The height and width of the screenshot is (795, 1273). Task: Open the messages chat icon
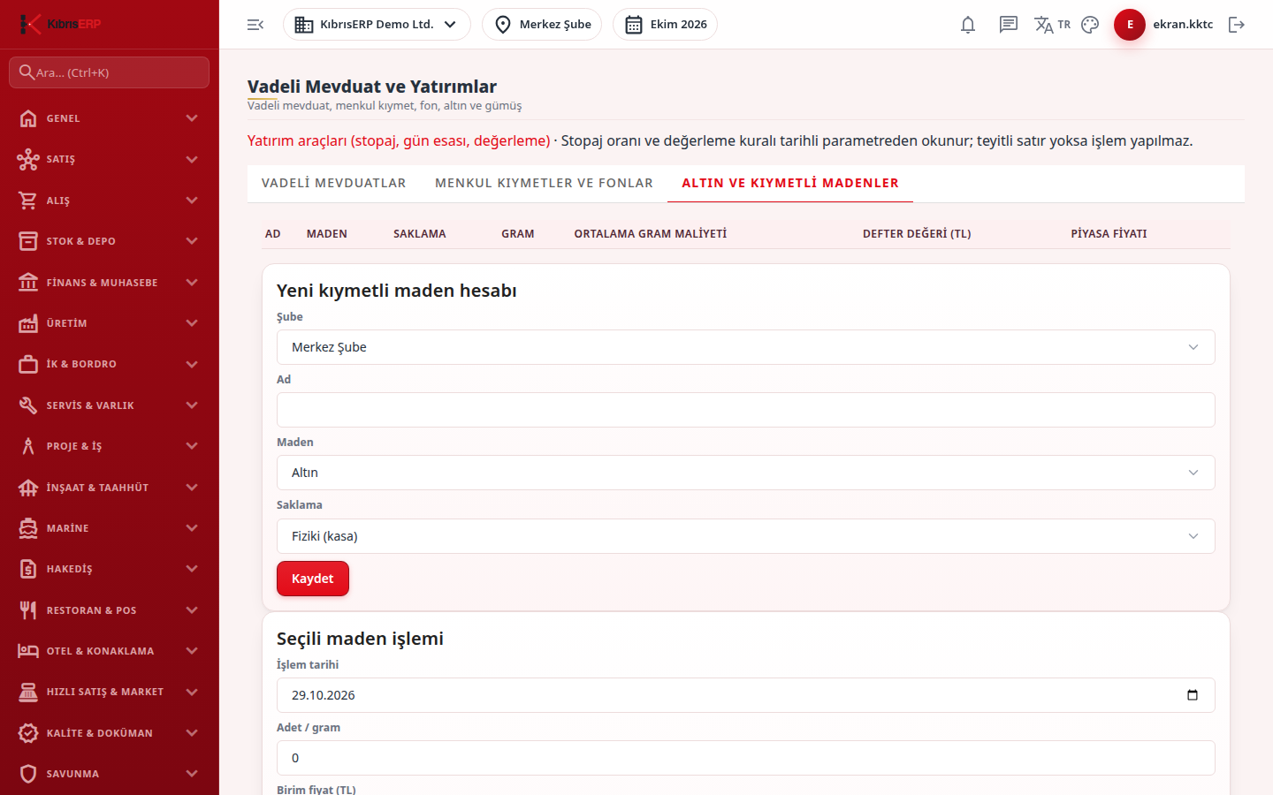tap(1009, 25)
